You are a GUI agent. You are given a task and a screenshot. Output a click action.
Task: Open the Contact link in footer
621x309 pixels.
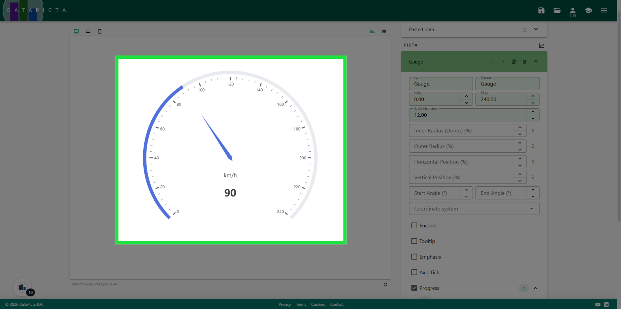[x=337, y=304]
